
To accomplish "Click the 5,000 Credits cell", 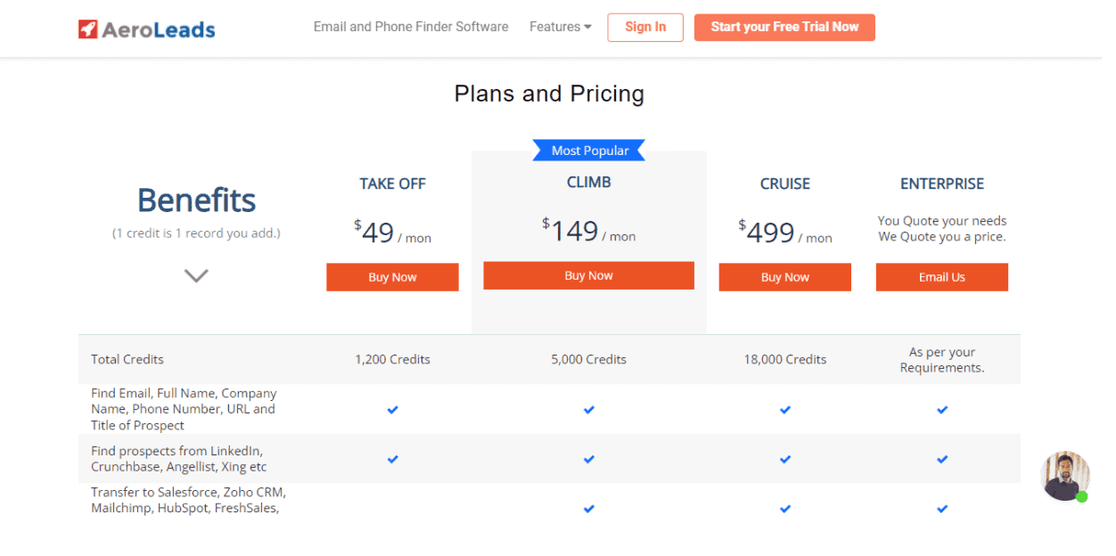I will (588, 360).
